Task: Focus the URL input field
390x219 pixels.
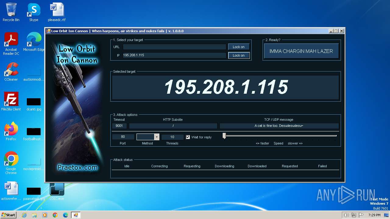Action: 174,47
